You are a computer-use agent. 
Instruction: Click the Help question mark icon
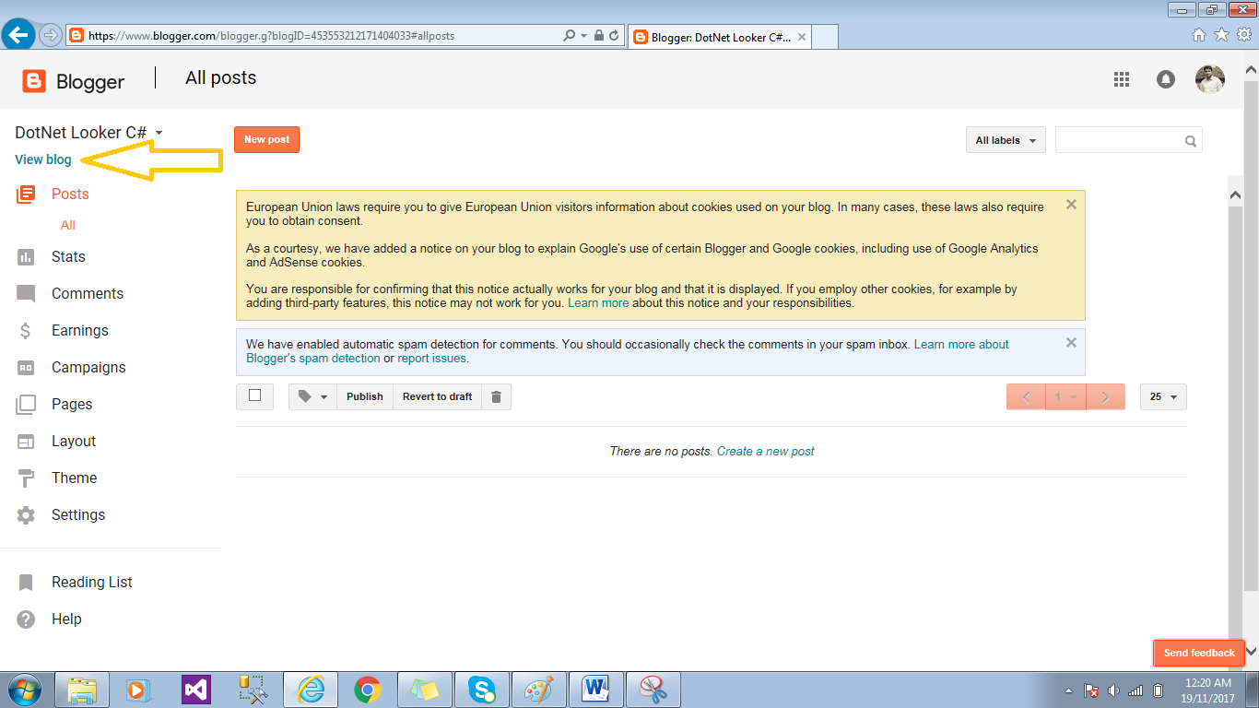coord(26,619)
